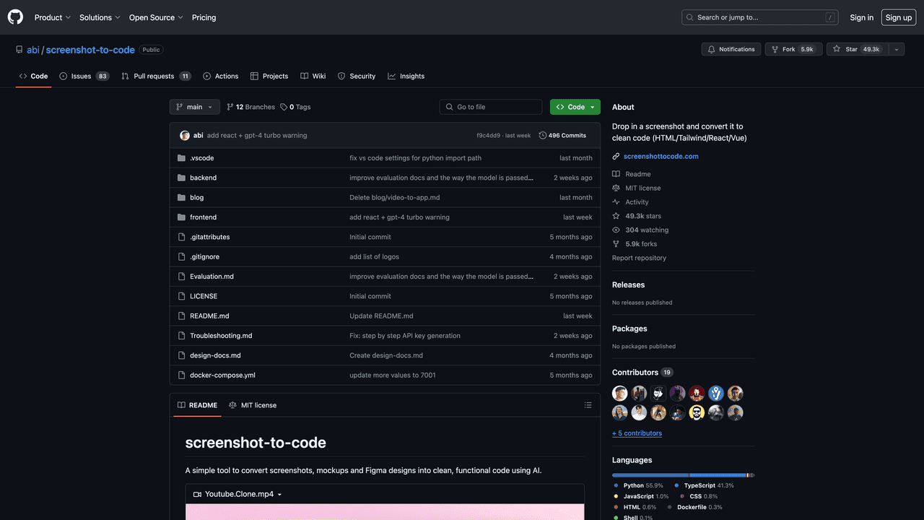Click the first contributor avatar

point(620,394)
